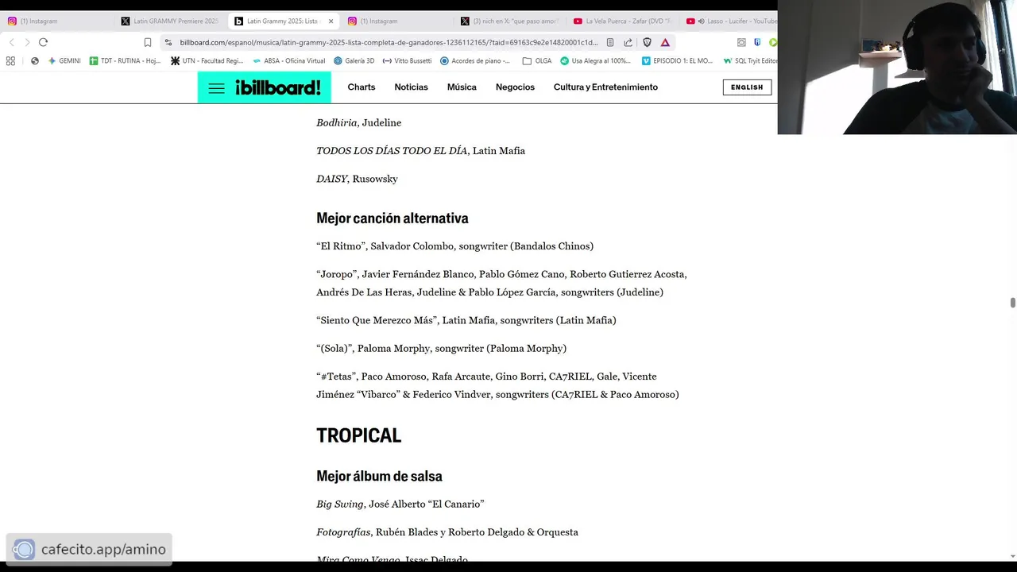Open the globe bookmark icon
This screenshot has width=1017, height=572.
[34, 60]
